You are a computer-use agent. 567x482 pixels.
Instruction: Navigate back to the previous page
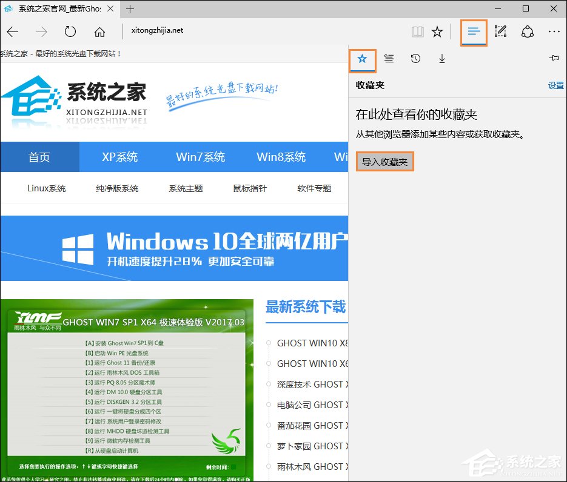(x=13, y=31)
